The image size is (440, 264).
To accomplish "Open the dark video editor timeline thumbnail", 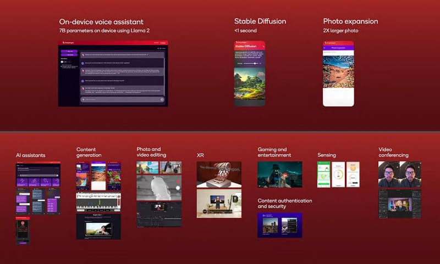I will (159, 215).
